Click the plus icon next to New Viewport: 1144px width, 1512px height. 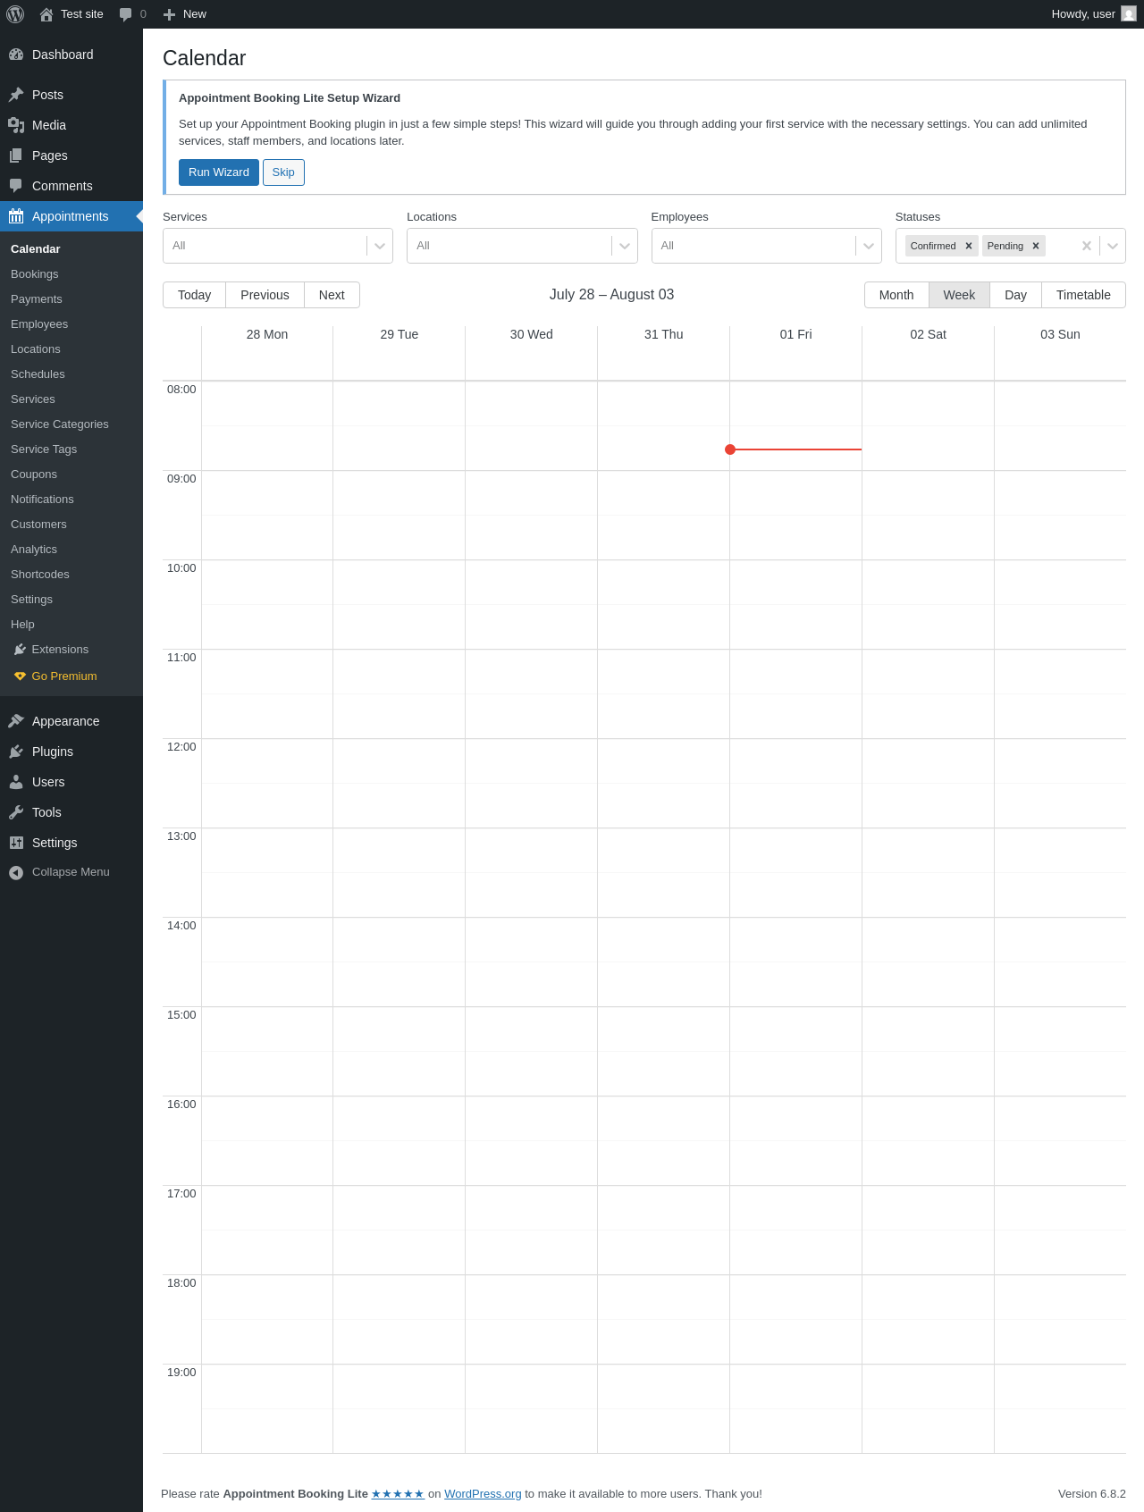pos(169,14)
